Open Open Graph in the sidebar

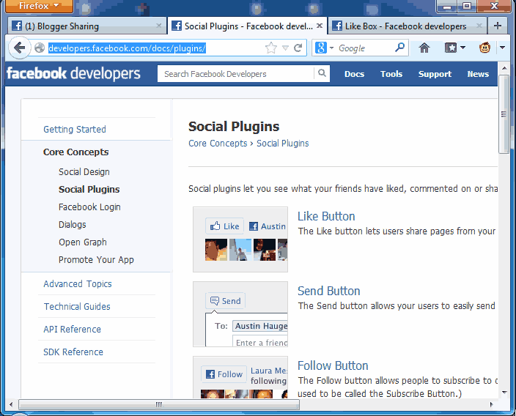pyautogui.click(x=83, y=242)
